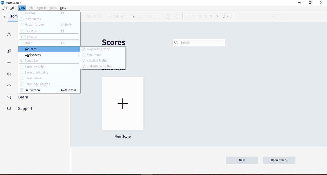Viewport: 327px width, 175px height.
Task: Open the Mixer from the toolbar
Action: point(117,16)
